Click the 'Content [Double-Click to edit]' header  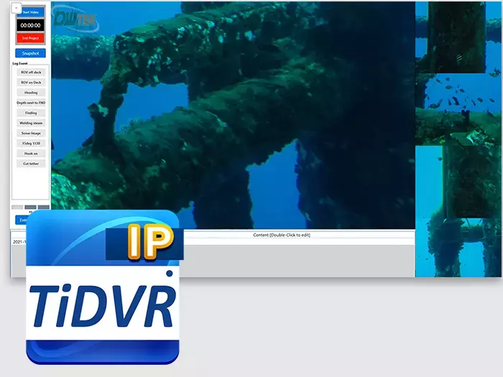coord(282,235)
